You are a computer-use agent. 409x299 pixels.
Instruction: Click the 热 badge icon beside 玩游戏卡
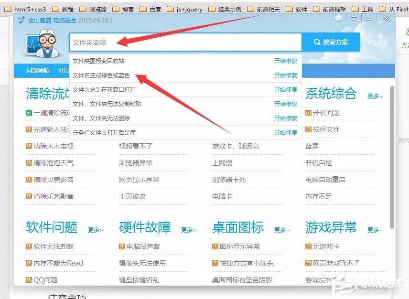[x=308, y=246]
